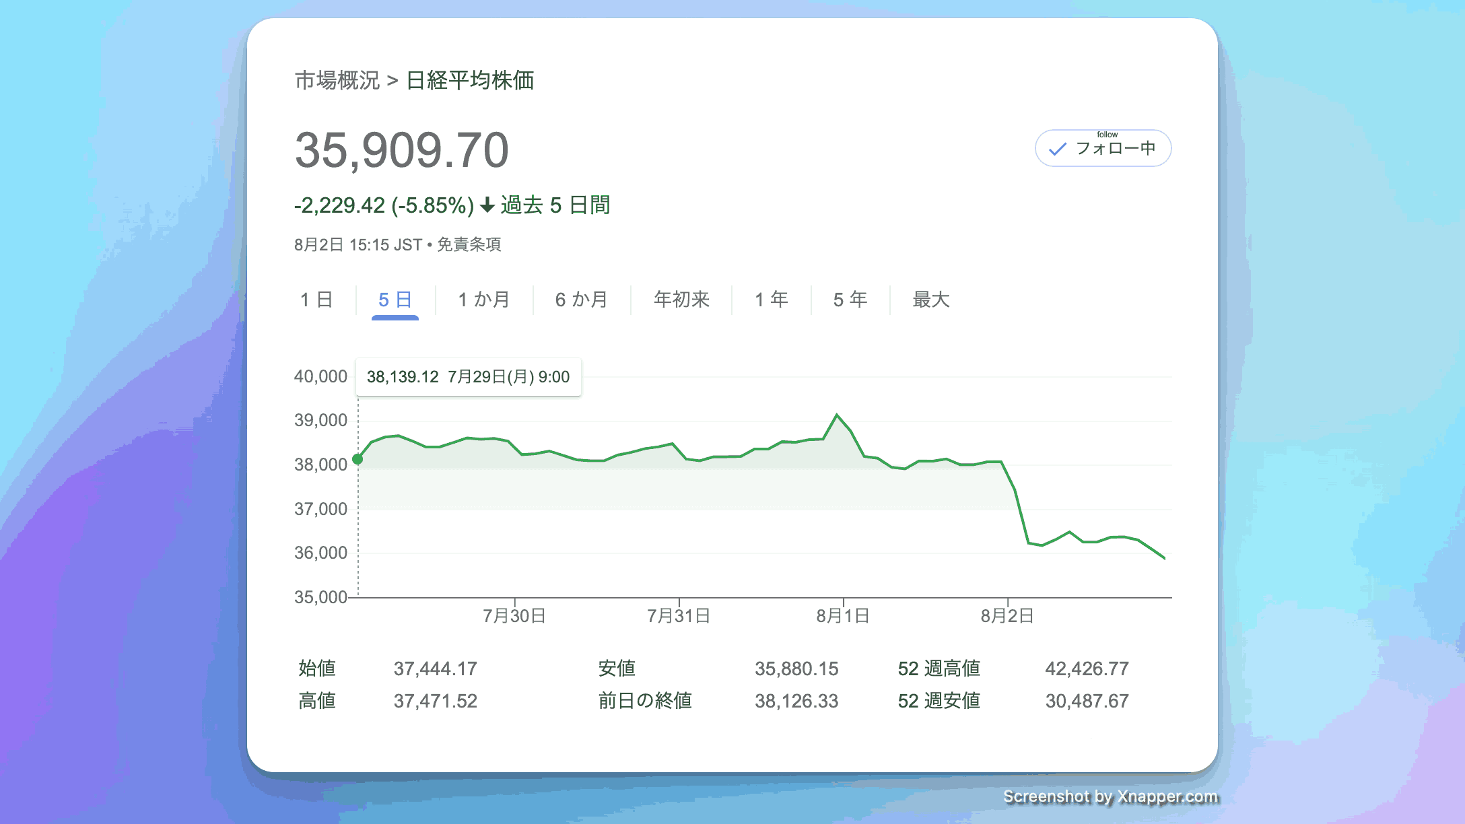This screenshot has height=824, width=1465.
Task: Switch chart to 1 か月 range
Action: [x=484, y=300]
